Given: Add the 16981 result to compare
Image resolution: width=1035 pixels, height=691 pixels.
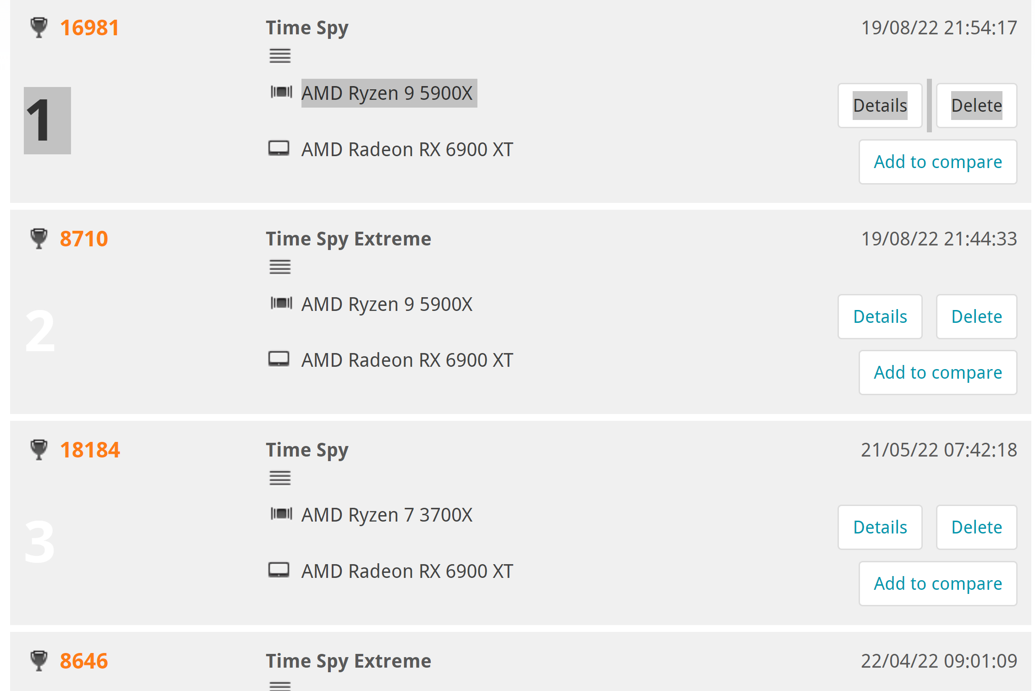Looking at the screenshot, I should tap(937, 162).
